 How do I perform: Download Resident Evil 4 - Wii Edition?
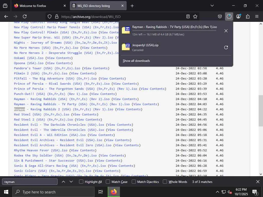pyautogui.click(x=50, y=135)
